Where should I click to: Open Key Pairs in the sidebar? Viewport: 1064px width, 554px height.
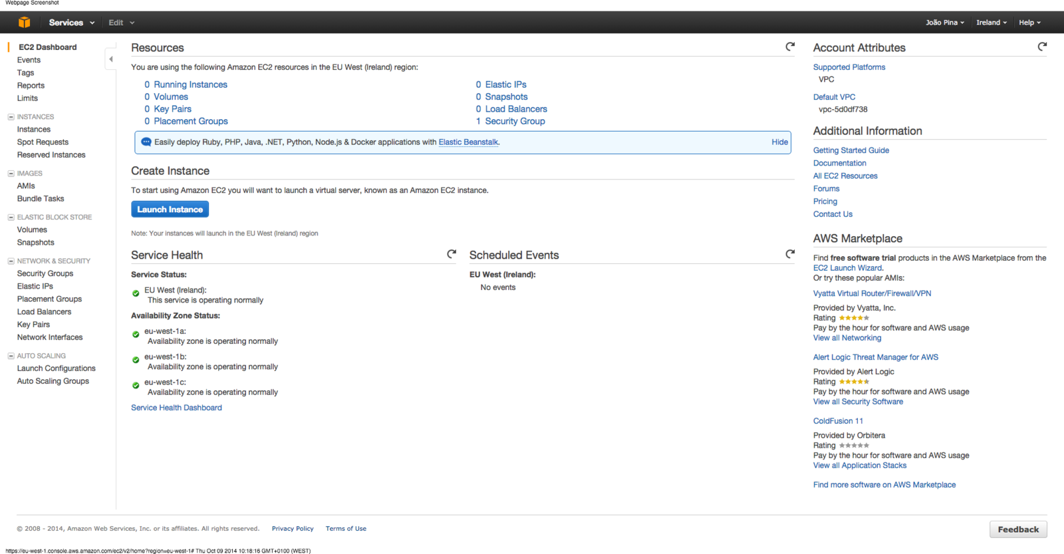pos(33,325)
